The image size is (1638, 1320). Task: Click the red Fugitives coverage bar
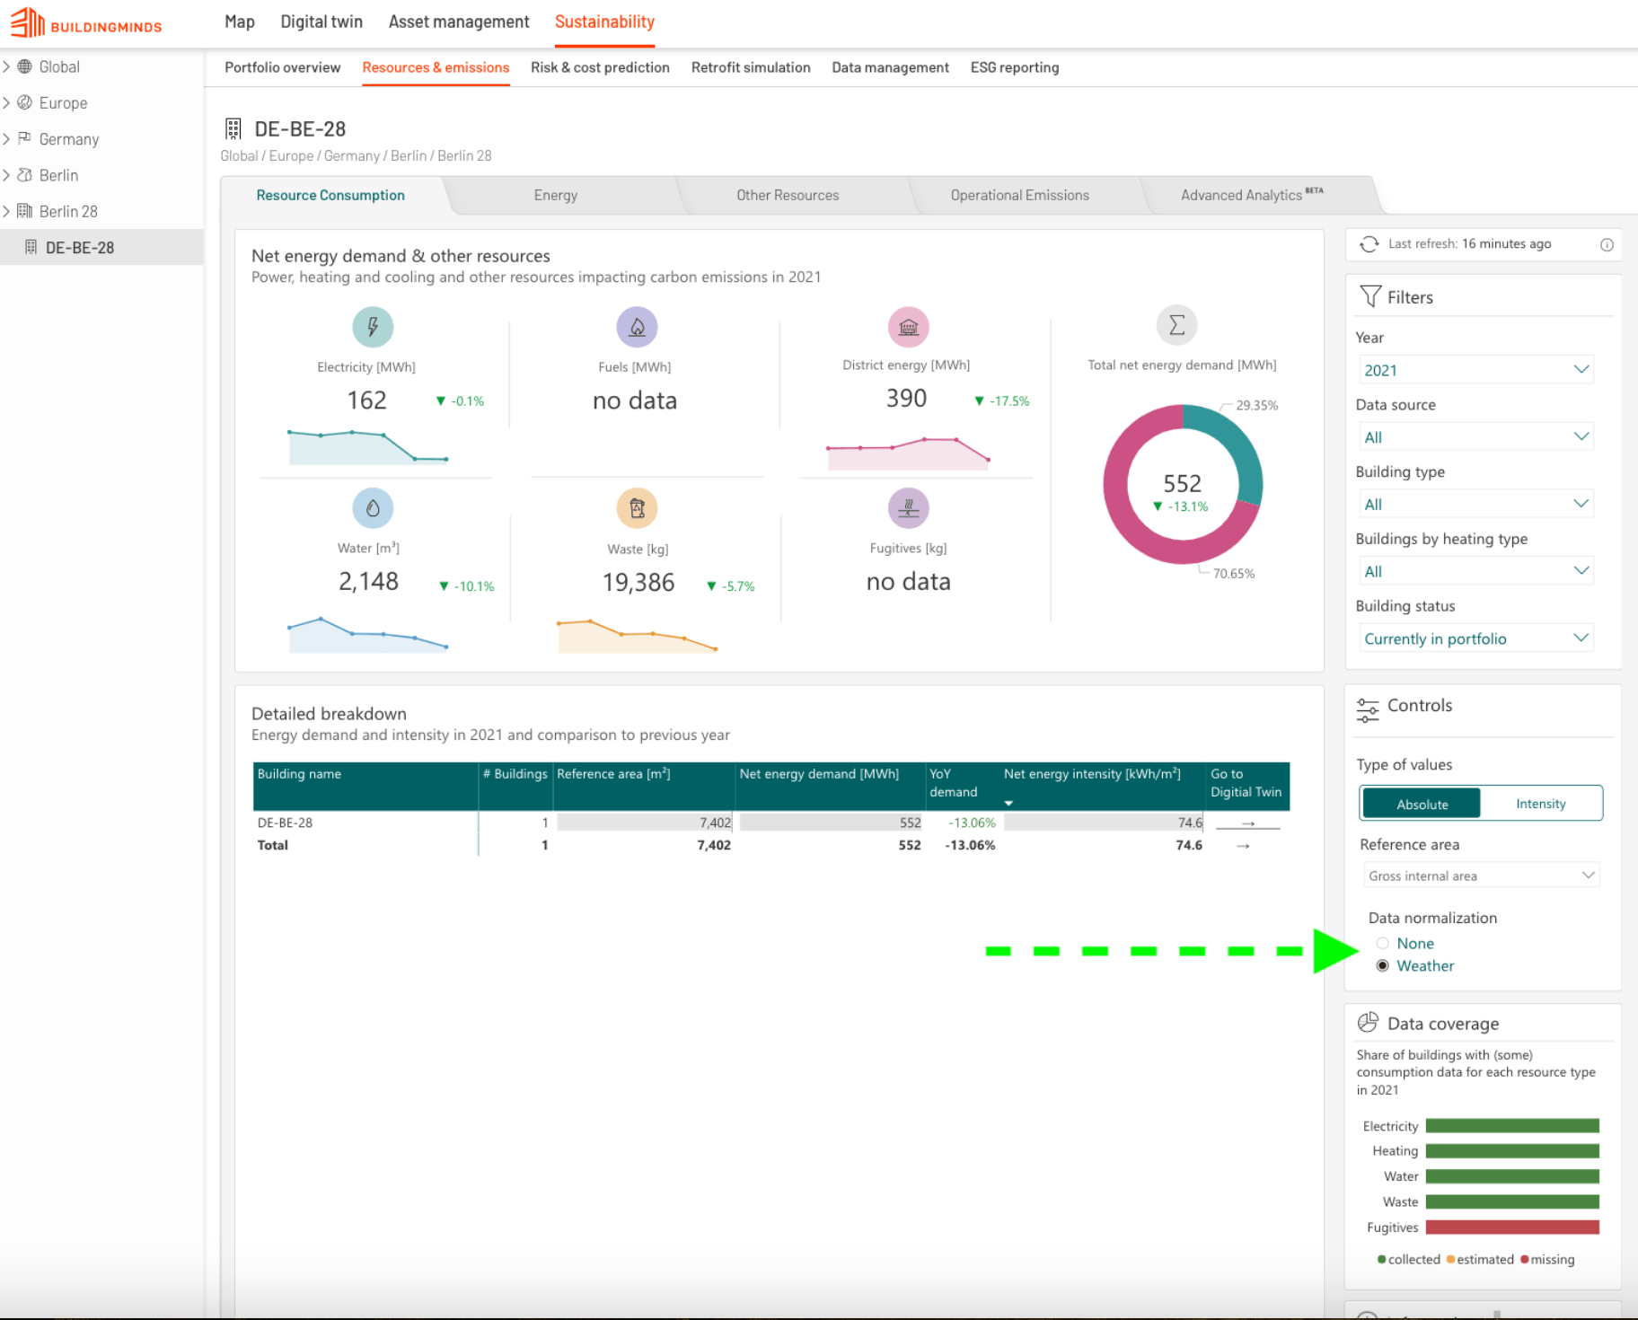1512,1228
